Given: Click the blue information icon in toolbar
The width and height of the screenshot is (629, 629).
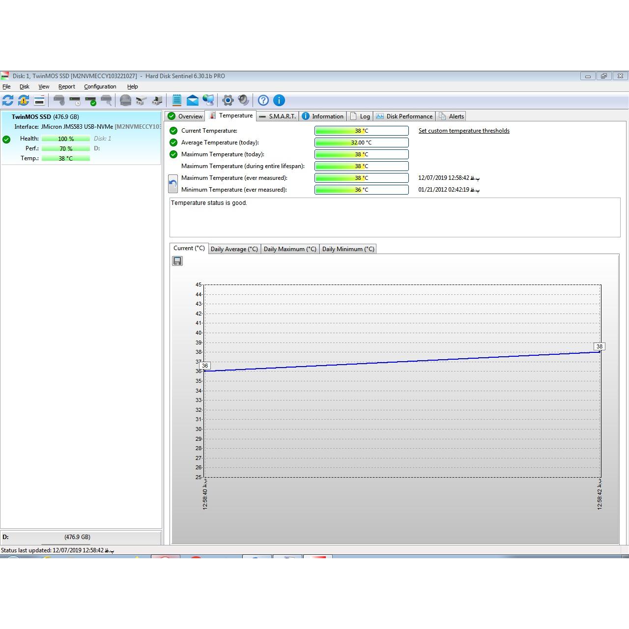Looking at the screenshot, I should 279,100.
